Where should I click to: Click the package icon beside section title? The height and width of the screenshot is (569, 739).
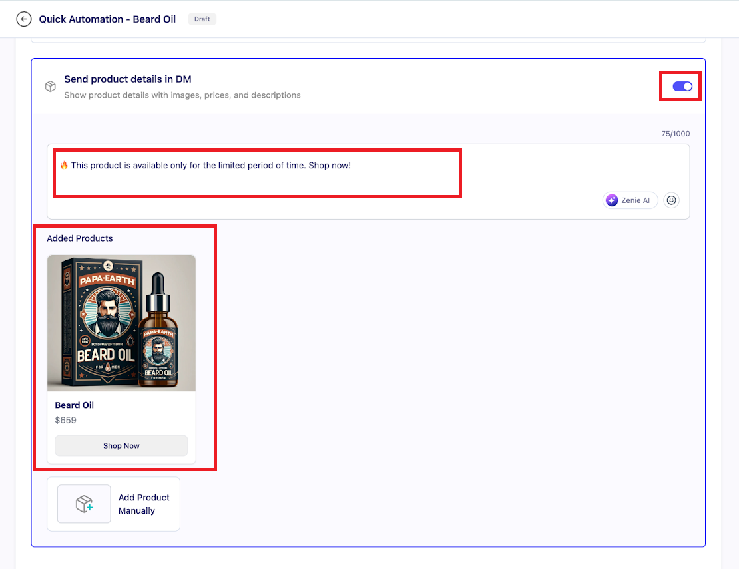coord(51,87)
